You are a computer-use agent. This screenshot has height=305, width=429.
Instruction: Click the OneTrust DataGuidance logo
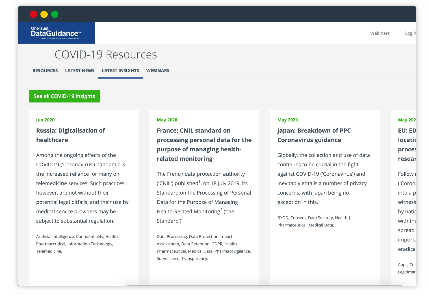pyautogui.click(x=56, y=33)
